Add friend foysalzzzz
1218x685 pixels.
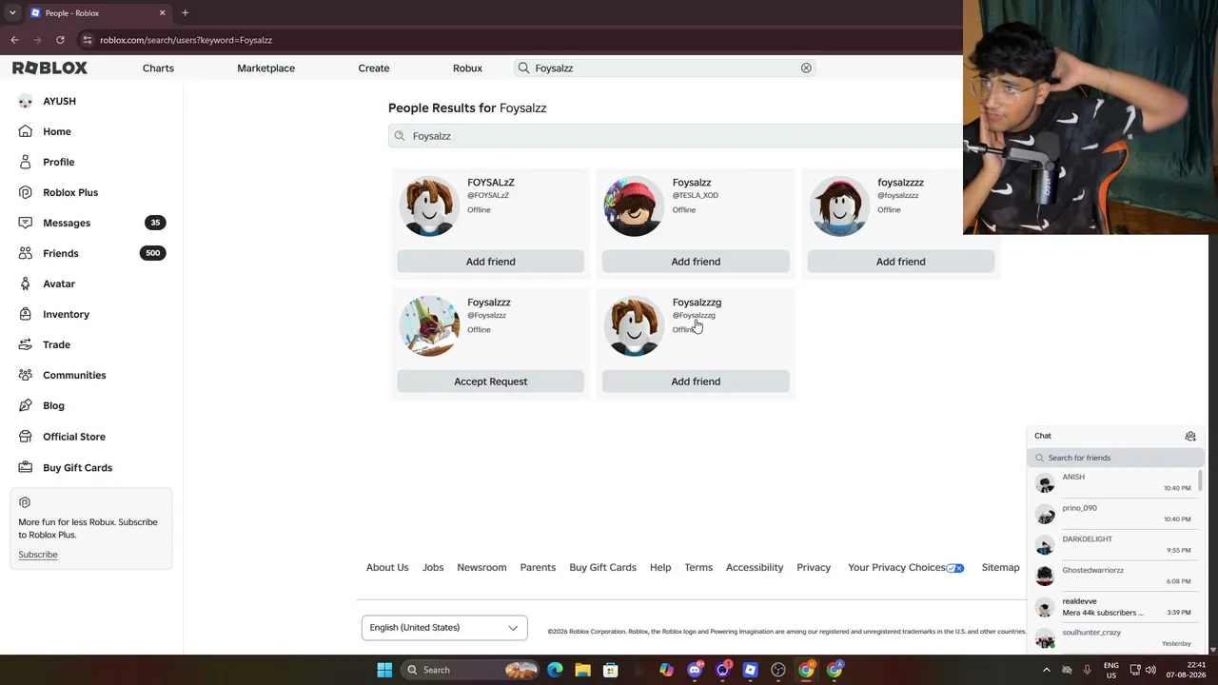click(900, 262)
